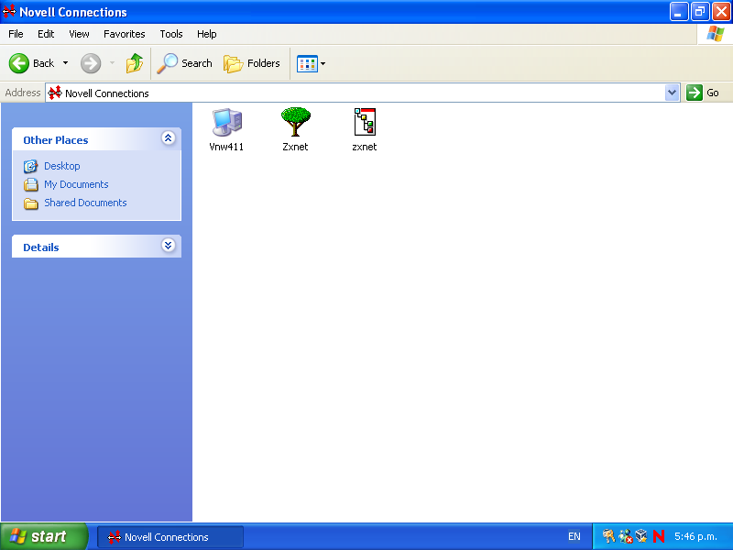The width and height of the screenshot is (733, 550).
Task: Open the Help menu
Action: [207, 34]
